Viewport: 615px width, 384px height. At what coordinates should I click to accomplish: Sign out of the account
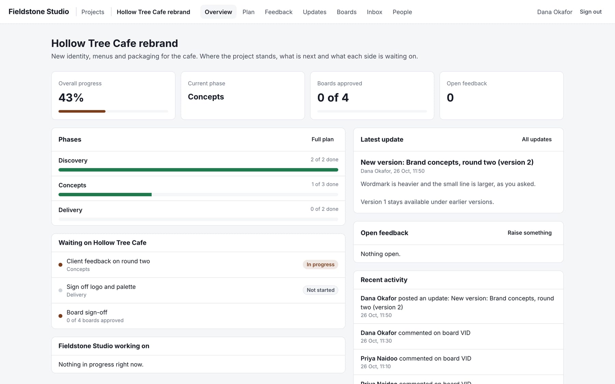[x=590, y=12]
